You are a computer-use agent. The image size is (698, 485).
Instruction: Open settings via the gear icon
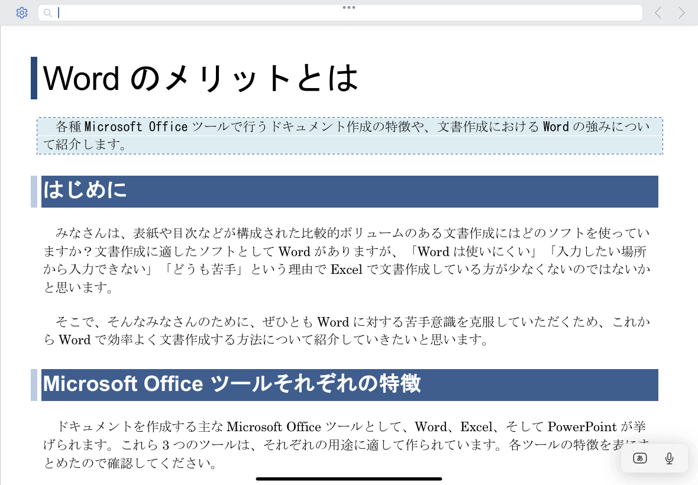22,13
